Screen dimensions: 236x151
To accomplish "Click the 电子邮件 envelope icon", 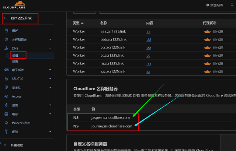I will coord(6,70).
